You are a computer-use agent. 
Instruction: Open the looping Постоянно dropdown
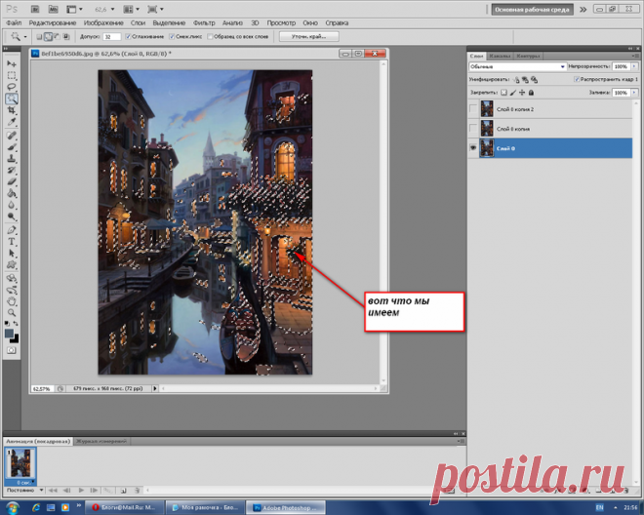coord(23,490)
